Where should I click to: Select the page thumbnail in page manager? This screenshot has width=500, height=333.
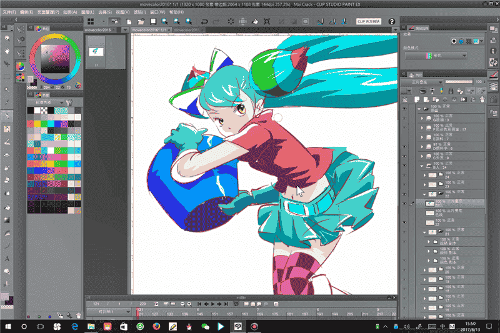(96, 52)
